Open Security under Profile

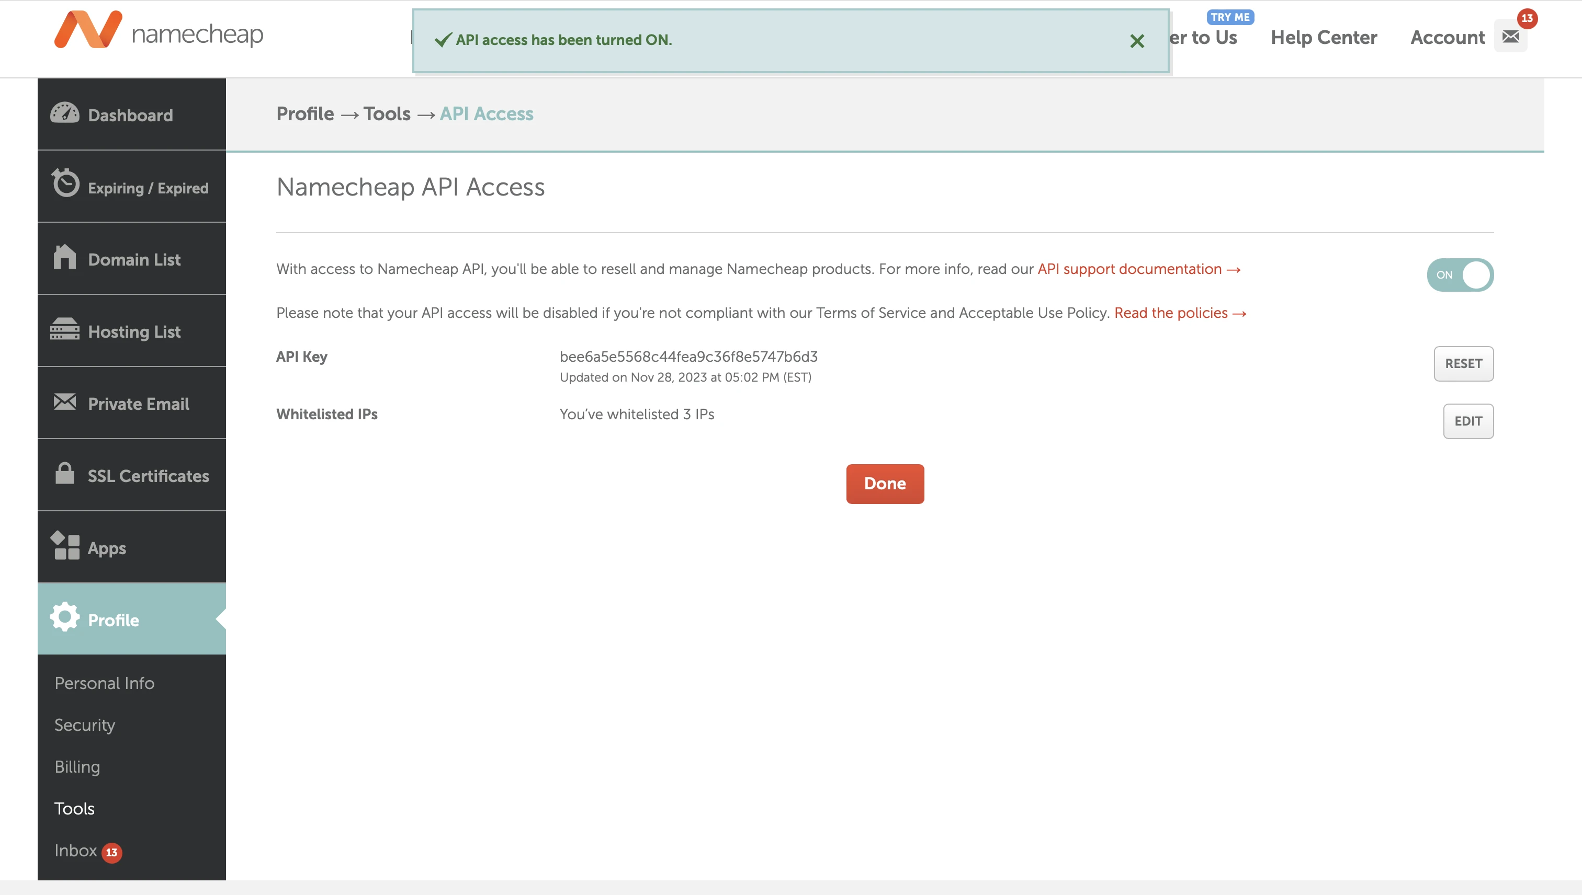(x=85, y=725)
